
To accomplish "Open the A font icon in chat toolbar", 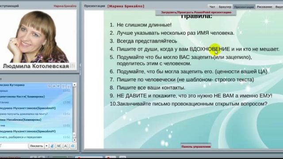I will [66, 146].
